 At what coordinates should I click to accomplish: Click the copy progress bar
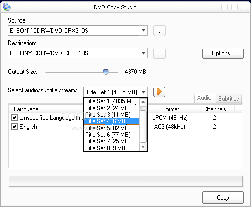point(126,181)
